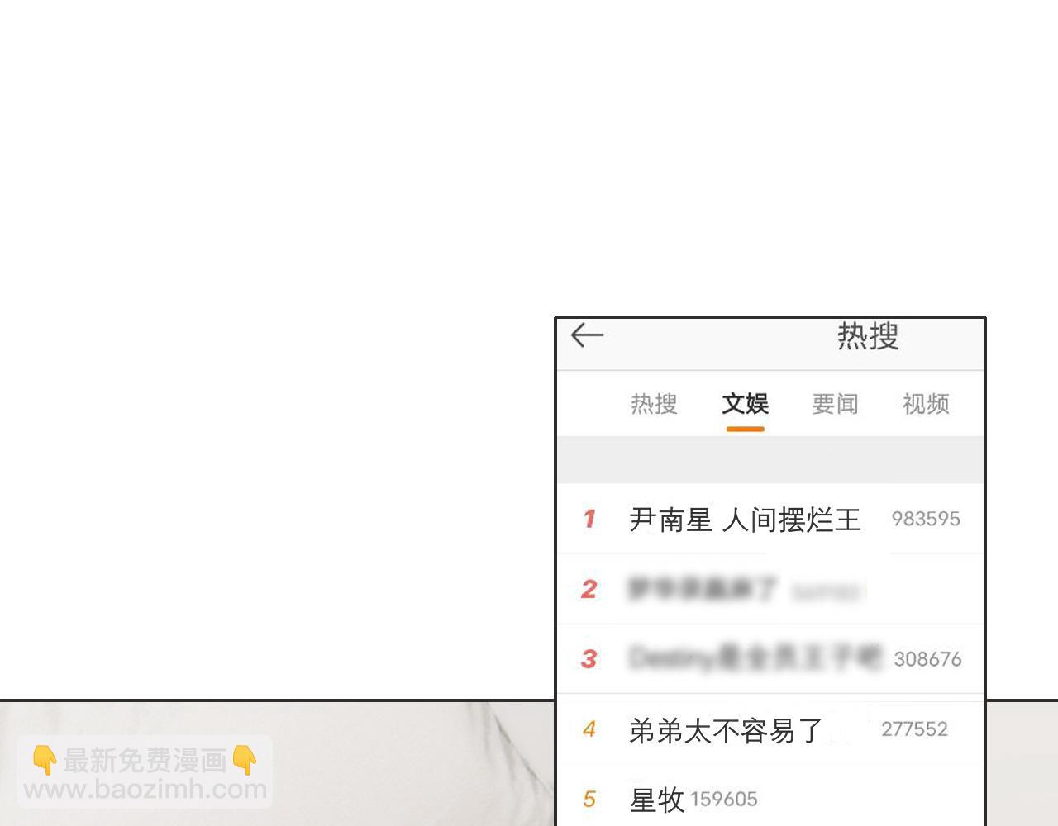Image resolution: width=1058 pixels, height=826 pixels.
Task: Click the rank number 4 badge
Action: (589, 729)
